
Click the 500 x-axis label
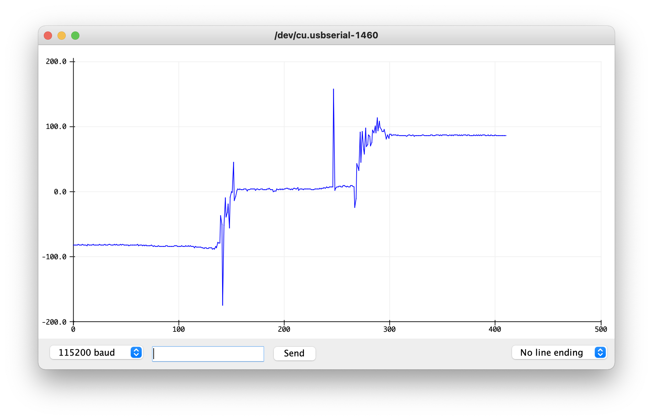(x=601, y=329)
